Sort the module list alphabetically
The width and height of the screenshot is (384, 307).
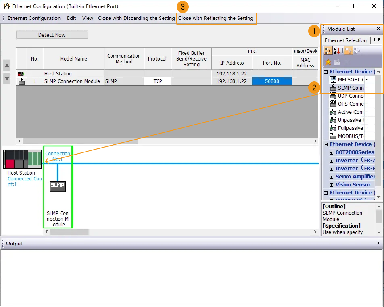click(338, 50)
